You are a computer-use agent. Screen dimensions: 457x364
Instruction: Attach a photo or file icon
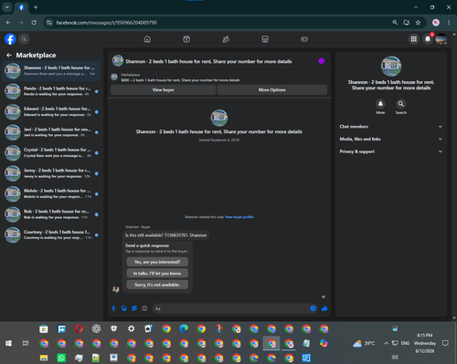pyautogui.click(x=124, y=308)
